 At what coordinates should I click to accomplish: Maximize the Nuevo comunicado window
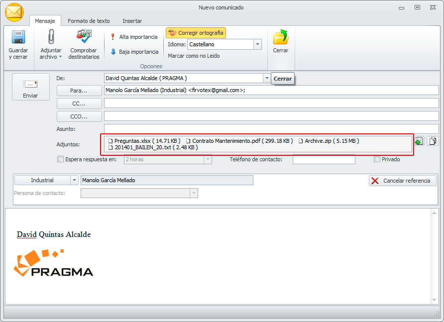pyautogui.click(x=417, y=7)
